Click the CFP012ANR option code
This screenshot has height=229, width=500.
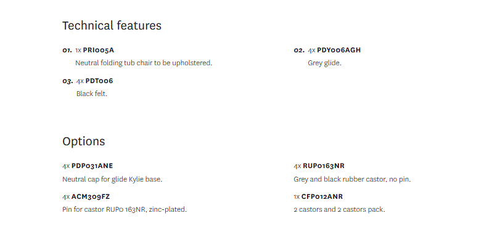coord(322,197)
